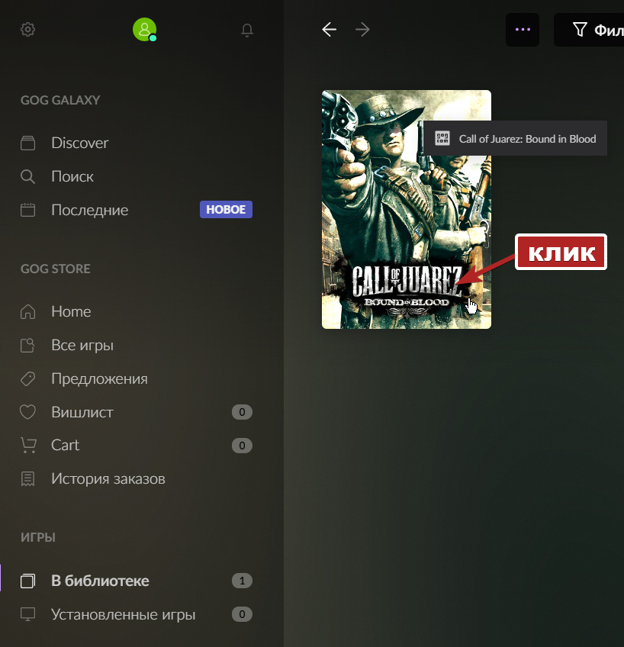The image size is (624, 647).
Task: Open the three-dots more options button
Action: click(x=523, y=29)
